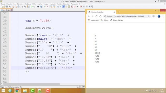Click the Close All toolbar icon
Screen dimensions: 166x93
pos(16,6)
